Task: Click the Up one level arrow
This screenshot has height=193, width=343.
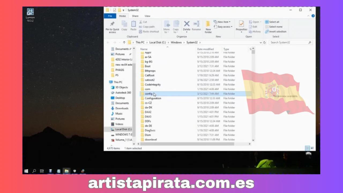Action: coord(124,42)
